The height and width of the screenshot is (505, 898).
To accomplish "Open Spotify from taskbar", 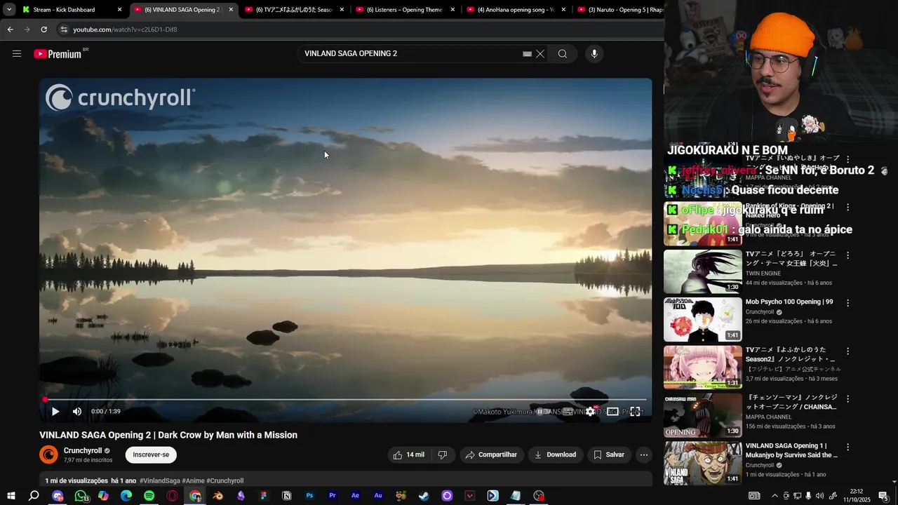I will click(x=149, y=496).
